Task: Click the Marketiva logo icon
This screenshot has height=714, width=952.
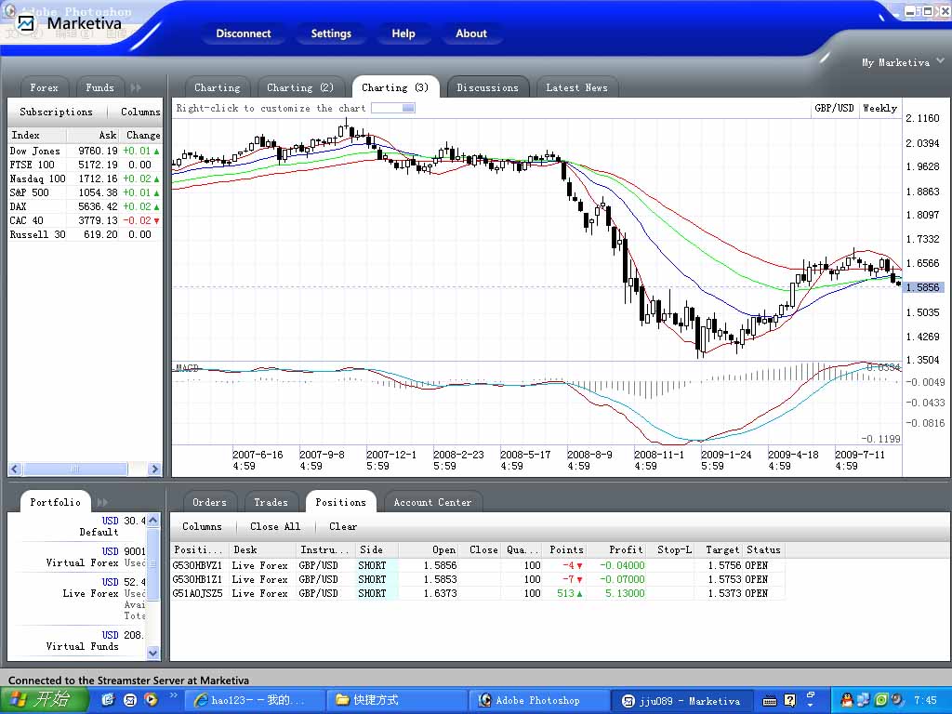Action: click(x=26, y=23)
